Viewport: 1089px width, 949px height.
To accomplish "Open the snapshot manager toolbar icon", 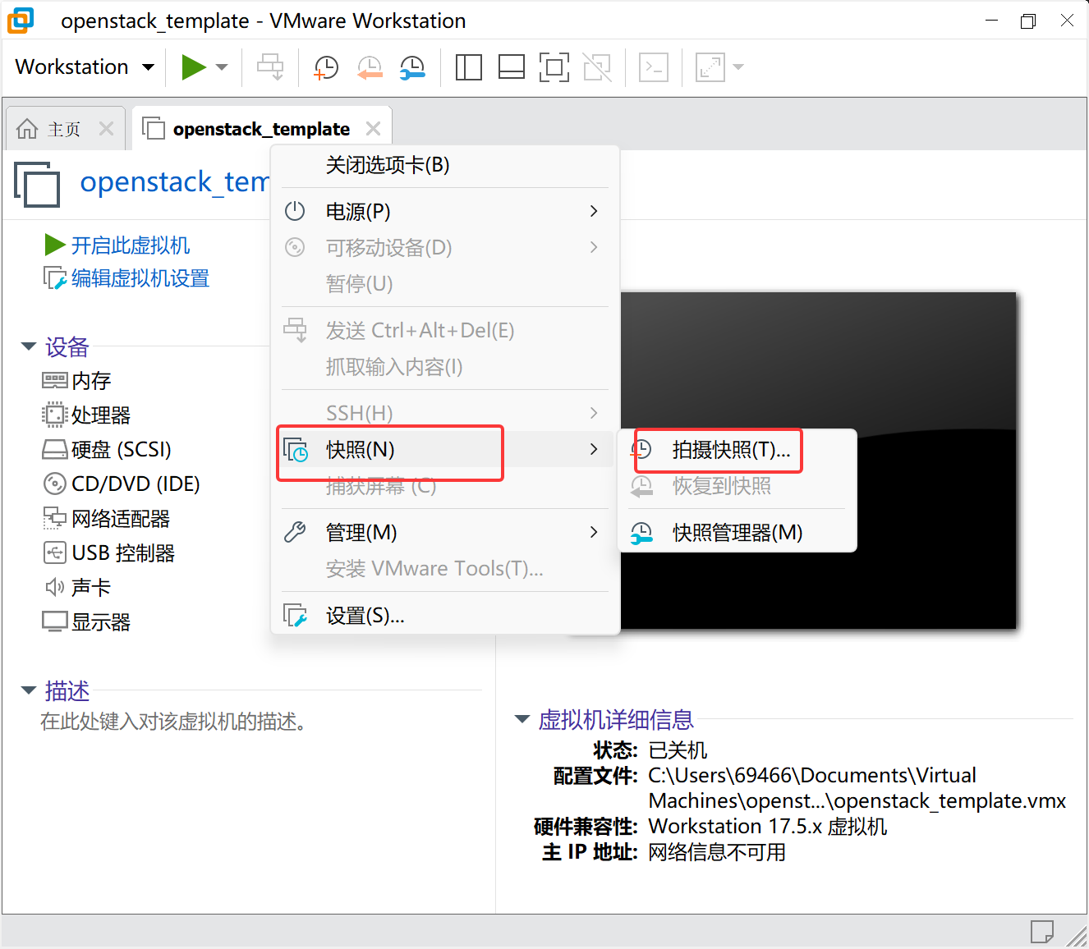I will (412, 67).
